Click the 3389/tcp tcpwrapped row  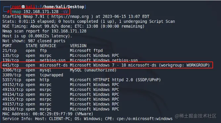[33, 75]
